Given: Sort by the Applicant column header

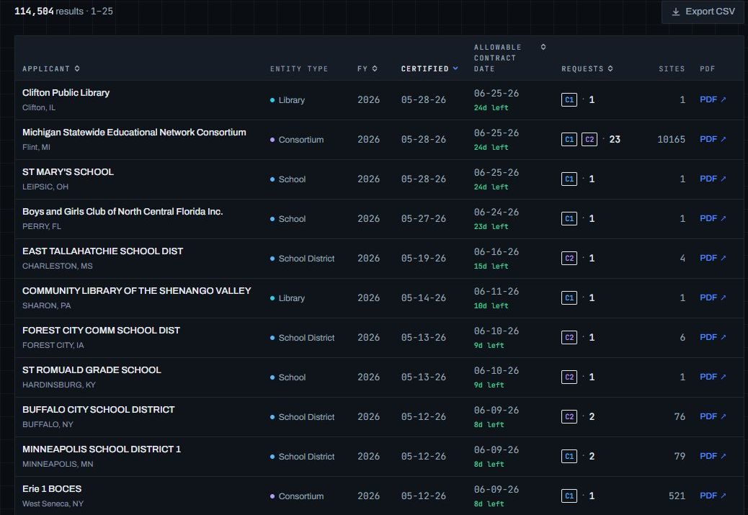Looking at the screenshot, I should 51,68.
